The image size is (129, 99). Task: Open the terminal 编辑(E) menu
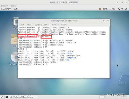(30, 25)
